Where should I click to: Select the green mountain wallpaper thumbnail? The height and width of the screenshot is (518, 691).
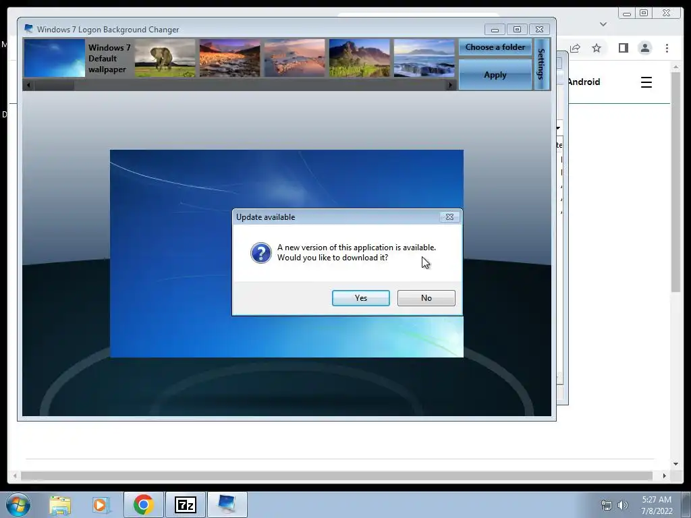[359, 58]
